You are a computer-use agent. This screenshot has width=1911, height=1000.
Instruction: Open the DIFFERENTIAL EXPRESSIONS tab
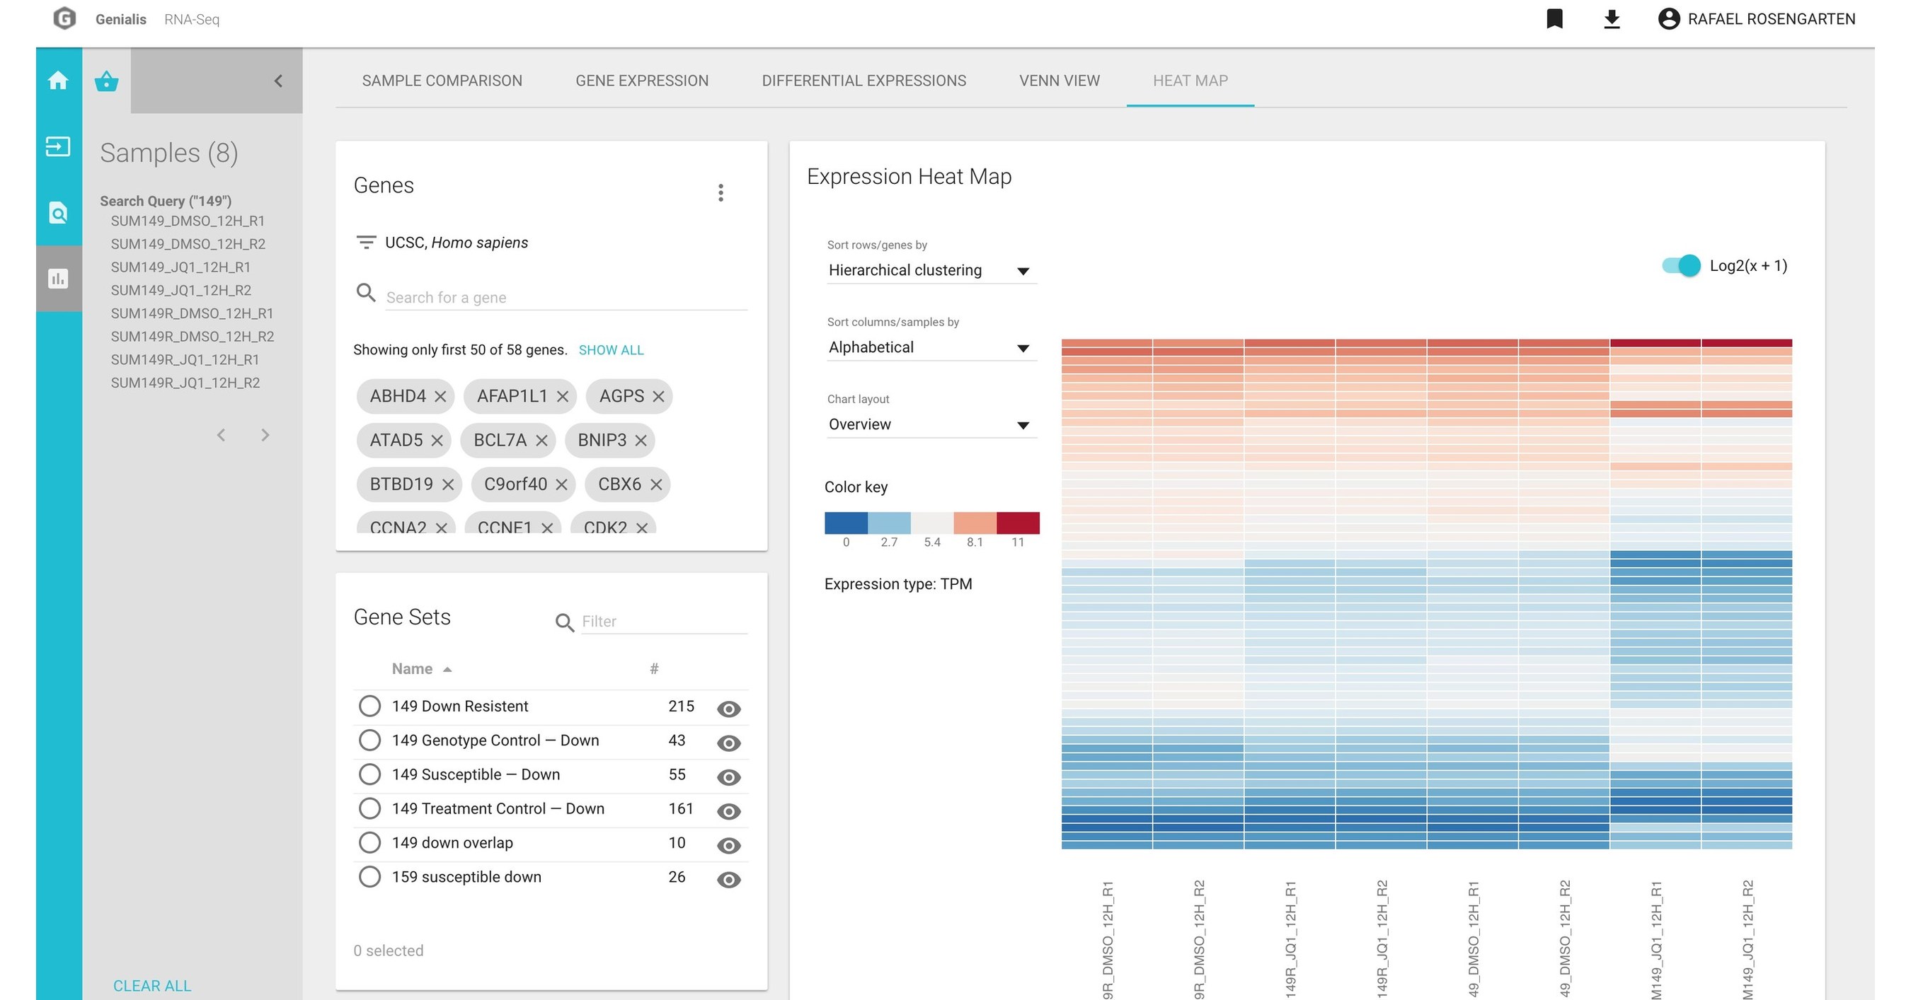click(x=863, y=81)
